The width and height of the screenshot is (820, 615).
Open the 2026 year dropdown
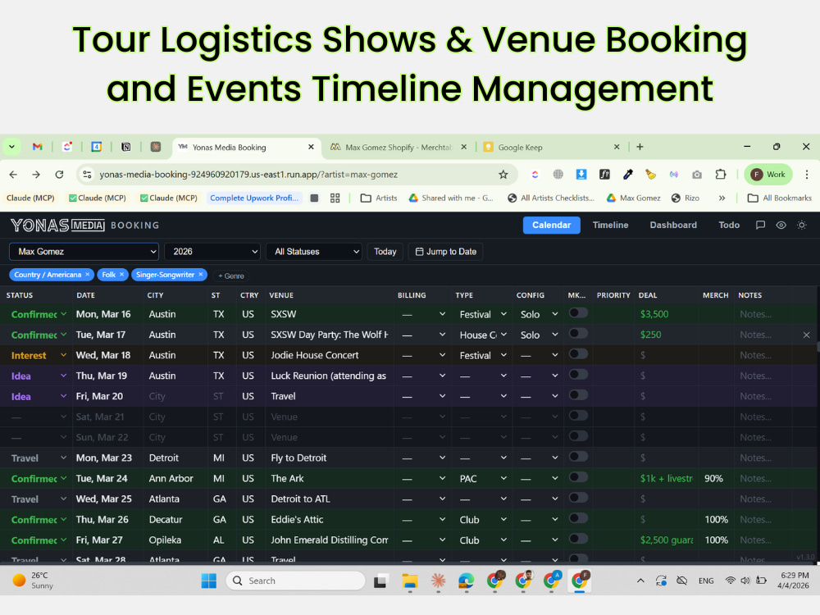(x=212, y=252)
